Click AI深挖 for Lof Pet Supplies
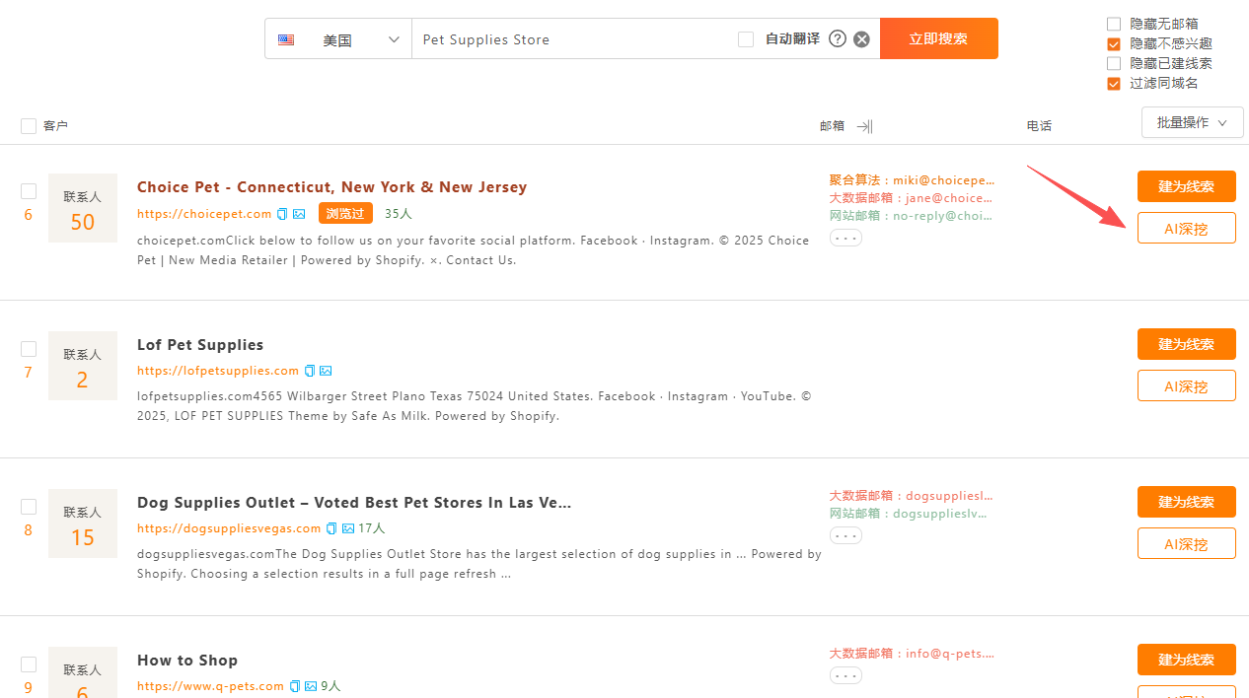 pos(1186,385)
